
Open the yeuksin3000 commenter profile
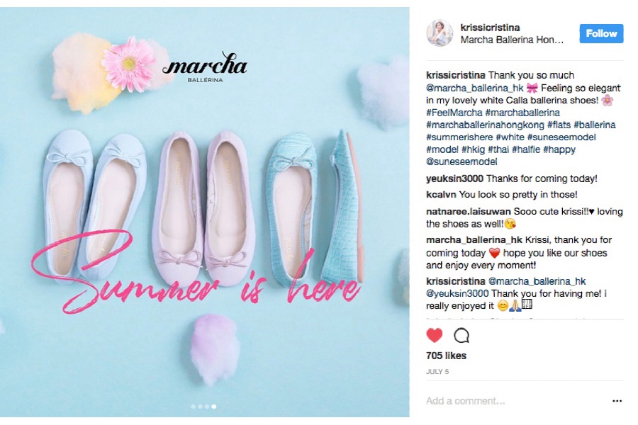point(454,178)
